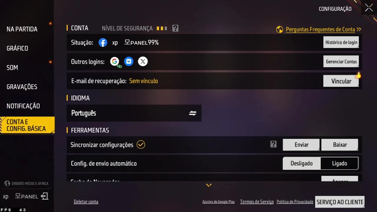The width and height of the screenshot is (377, 212).
Task: Click globe icon near Perguntas Frequentes
Action: click(x=280, y=29)
